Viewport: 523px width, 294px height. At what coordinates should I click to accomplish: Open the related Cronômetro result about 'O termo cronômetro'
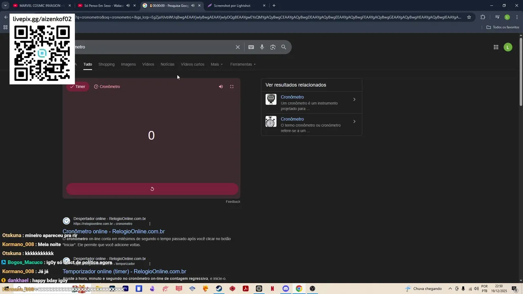(292, 119)
